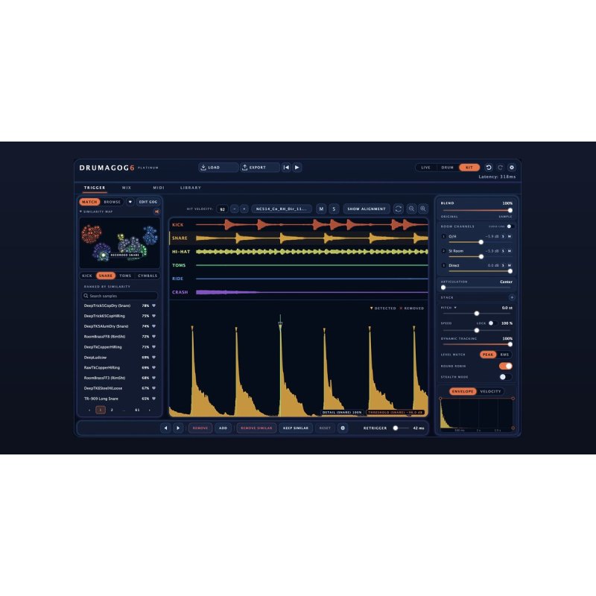Screen dimensions: 596x596
Task: Select the Toms sample category tab
Action: pyautogui.click(x=125, y=276)
